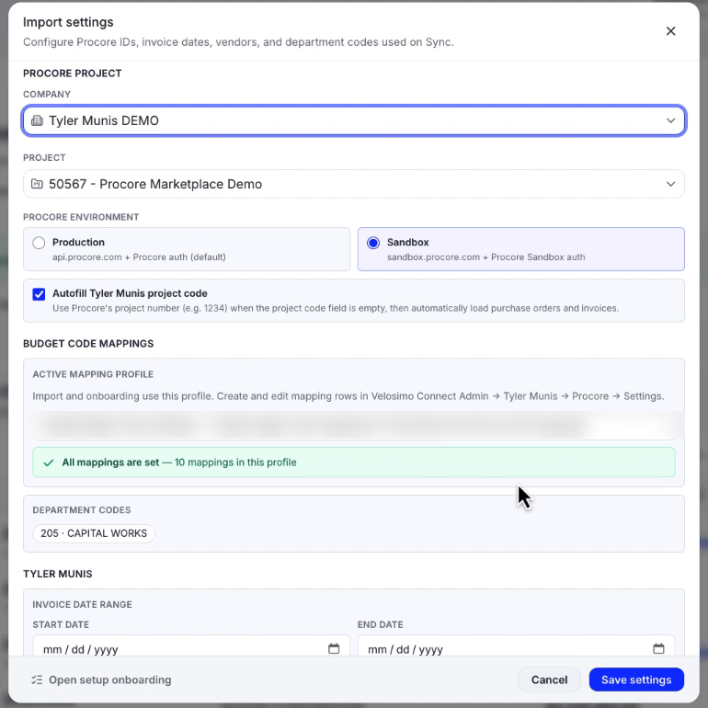Viewport: 708px width, 708px height.
Task: Close the Import settings dialog with X
Action: [670, 31]
